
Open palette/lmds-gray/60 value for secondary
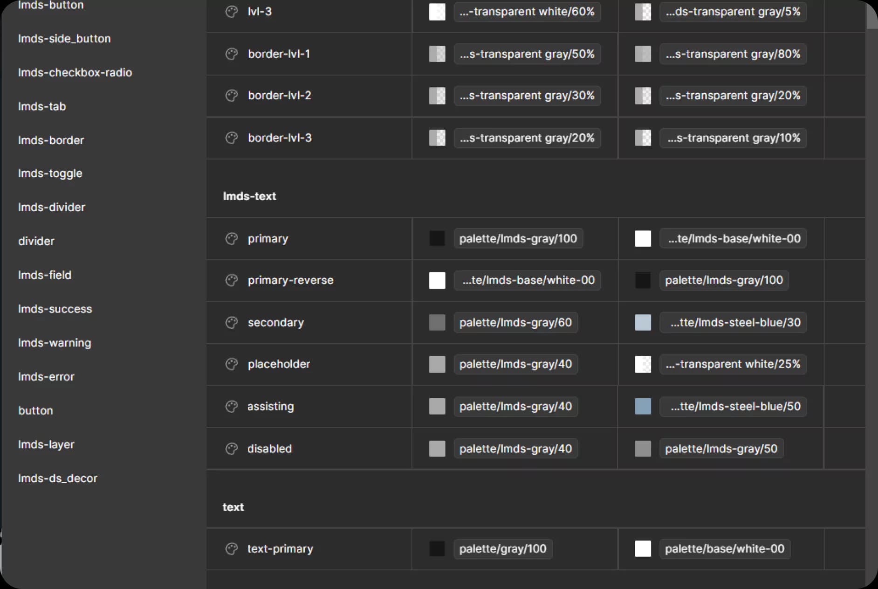click(x=515, y=323)
